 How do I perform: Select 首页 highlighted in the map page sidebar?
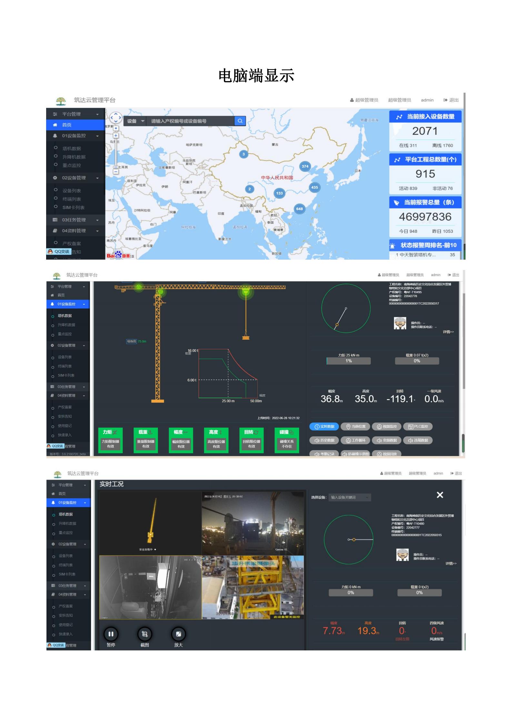click(75, 125)
